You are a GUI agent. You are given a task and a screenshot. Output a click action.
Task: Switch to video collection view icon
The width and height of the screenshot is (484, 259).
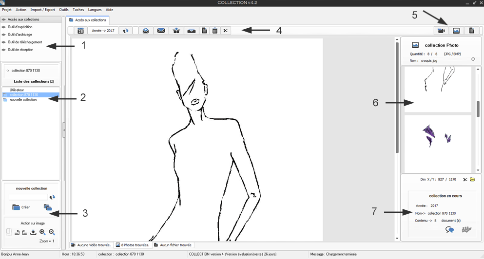tap(441, 31)
